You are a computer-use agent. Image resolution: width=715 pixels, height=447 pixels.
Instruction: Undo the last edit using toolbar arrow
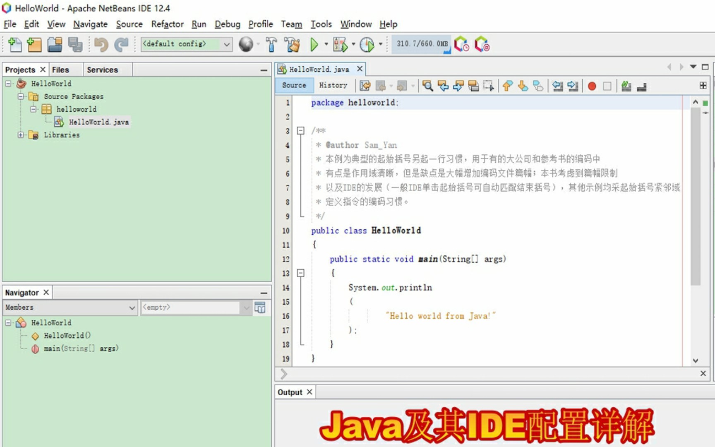tap(101, 44)
